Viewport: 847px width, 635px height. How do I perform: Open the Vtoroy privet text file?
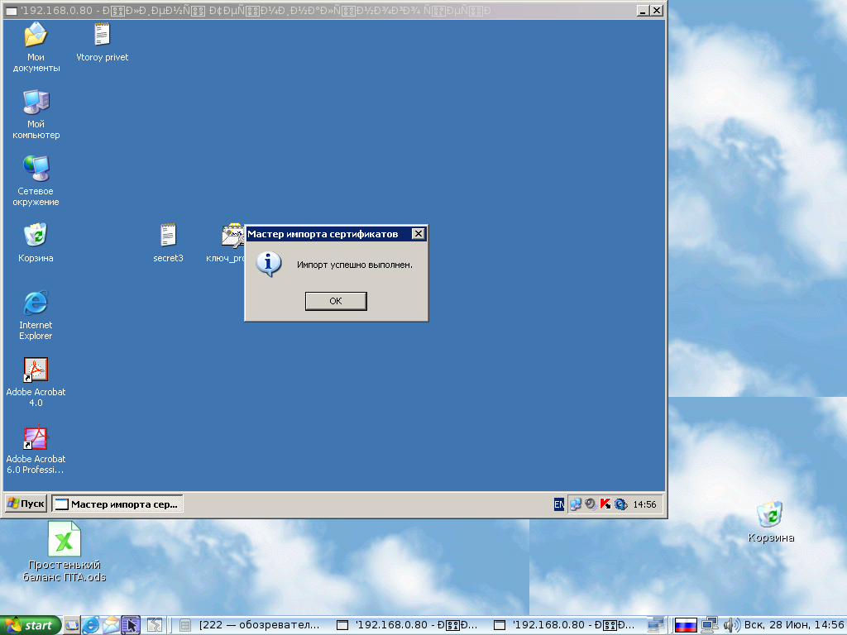[x=102, y=36]
